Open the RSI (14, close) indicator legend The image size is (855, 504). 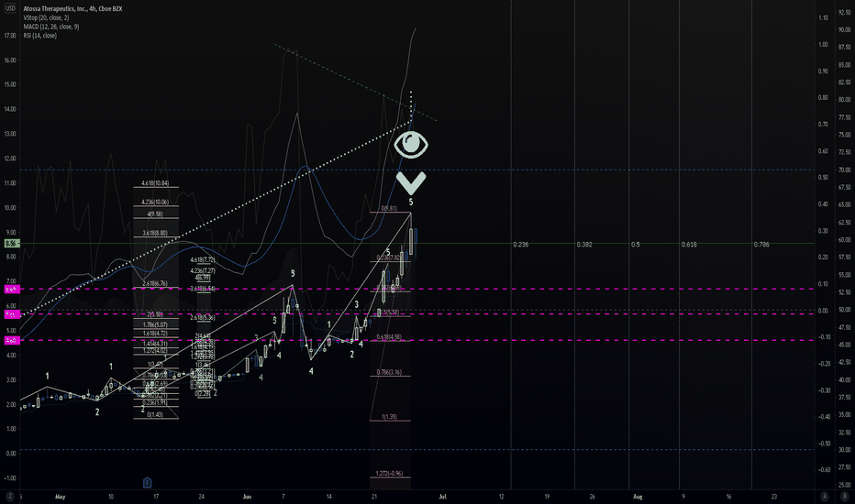(x=39, y=36)
